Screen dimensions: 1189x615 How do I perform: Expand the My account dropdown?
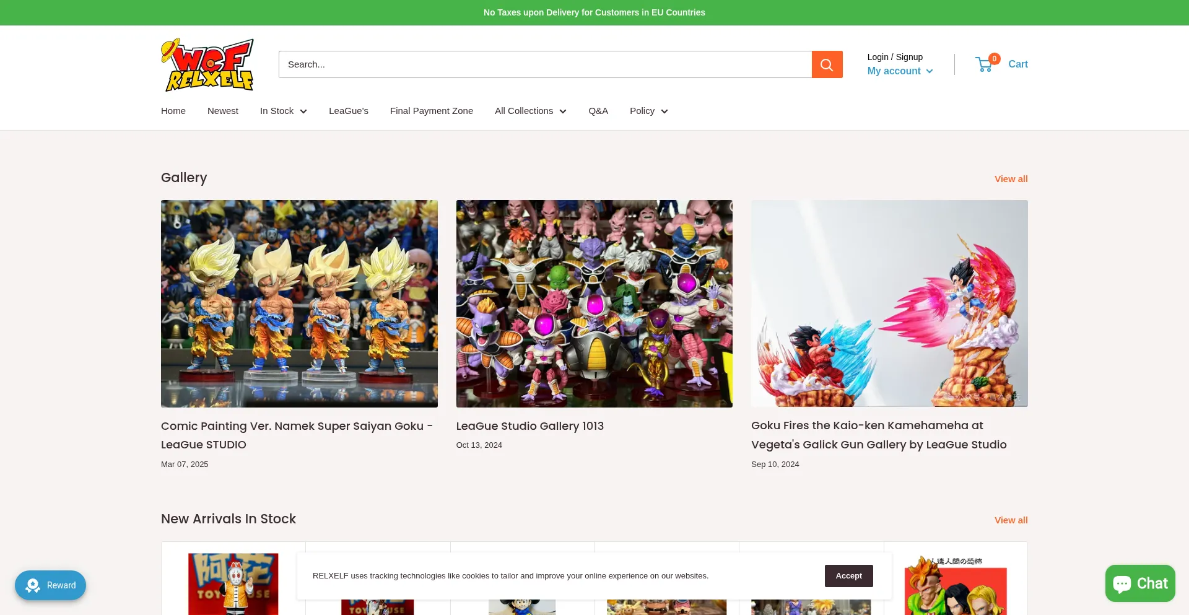(x=899, y=71)
